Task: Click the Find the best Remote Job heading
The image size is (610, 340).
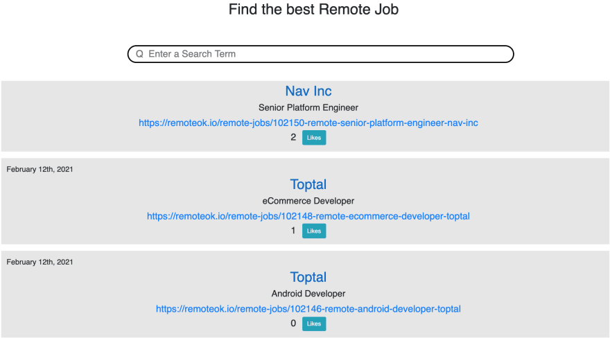Action: point(313,9)
